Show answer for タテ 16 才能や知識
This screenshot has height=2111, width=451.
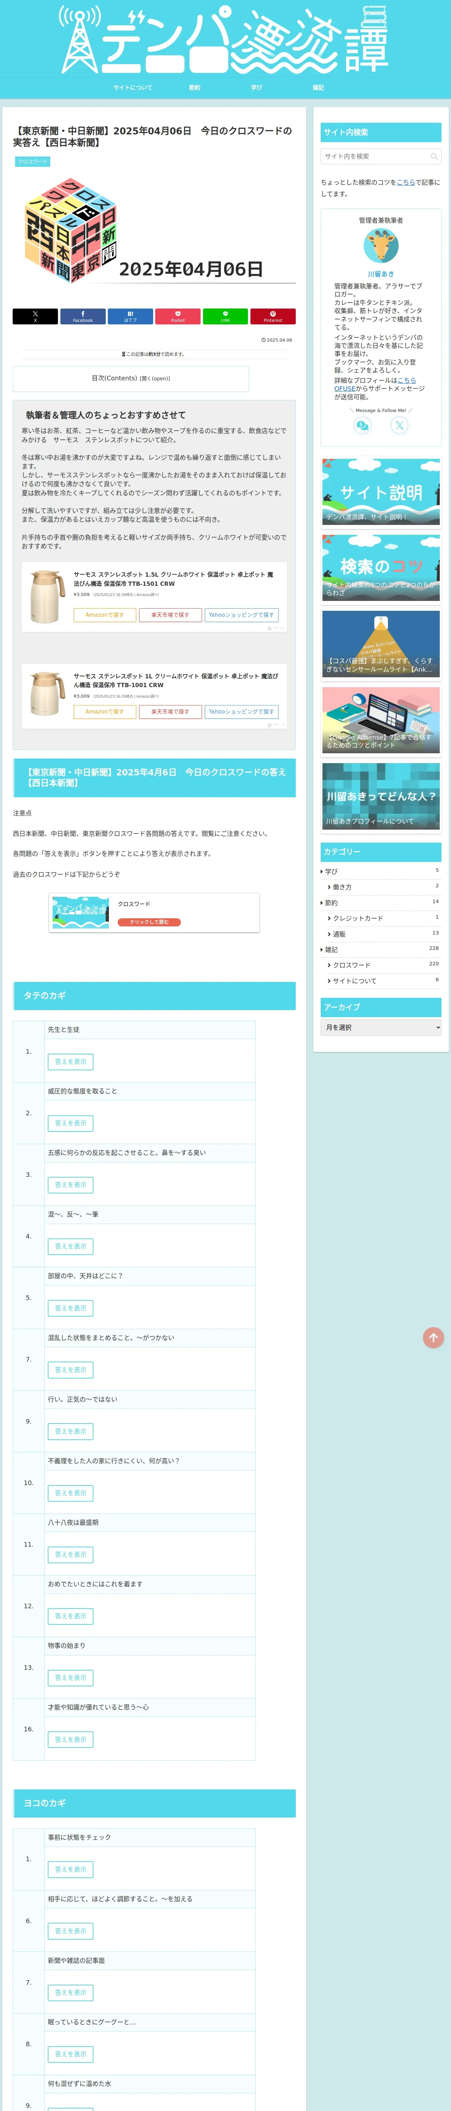70,1739
